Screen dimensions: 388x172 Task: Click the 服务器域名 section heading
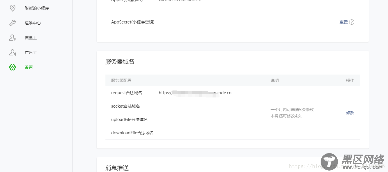120,62
